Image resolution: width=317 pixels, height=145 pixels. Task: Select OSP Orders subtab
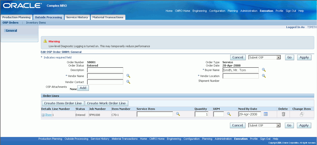[11, 23]
